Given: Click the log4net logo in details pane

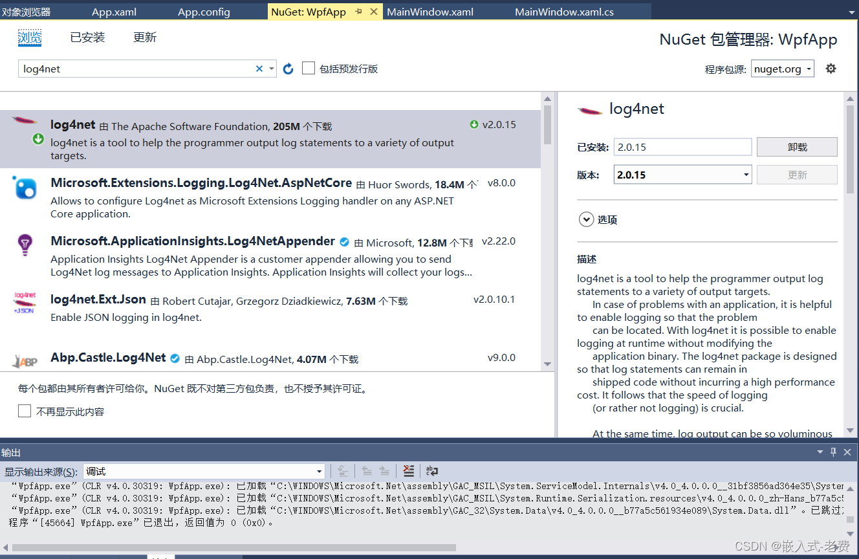Looking at the screenshot, I should point(590,110).
